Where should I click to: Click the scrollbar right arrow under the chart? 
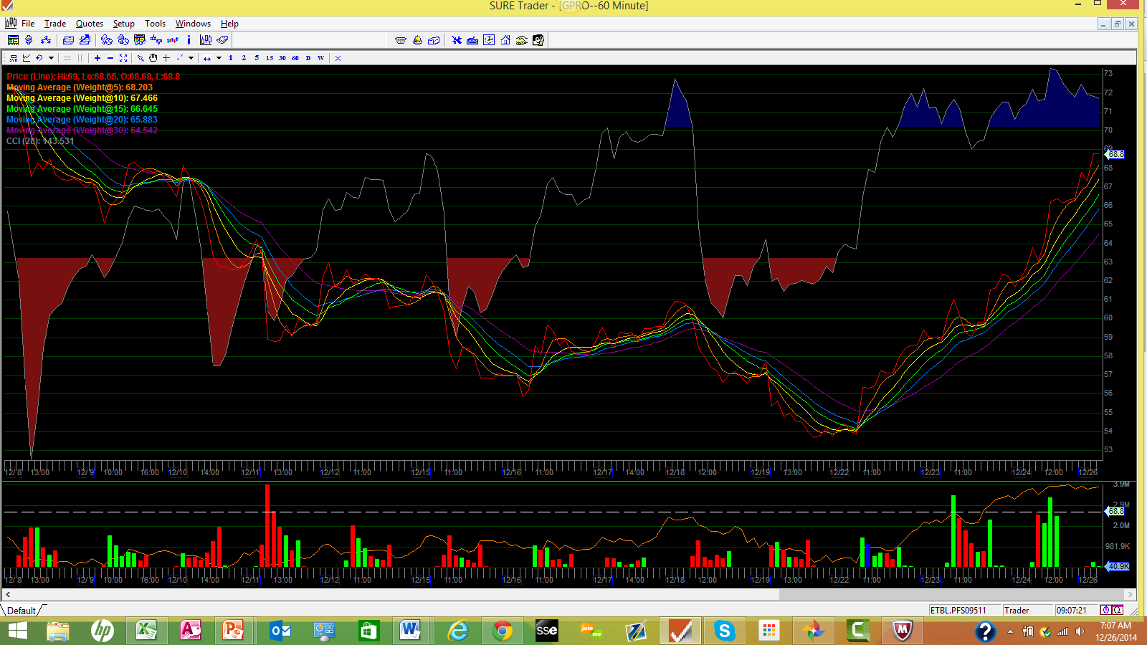pos(1131,594)
